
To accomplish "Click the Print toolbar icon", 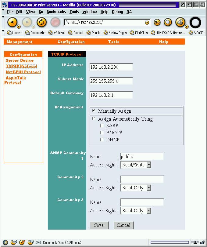I will (180, 22).
